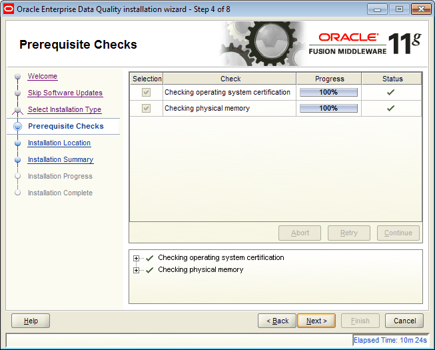Click the Installation Summary step bullet

(x=18, y=159)
